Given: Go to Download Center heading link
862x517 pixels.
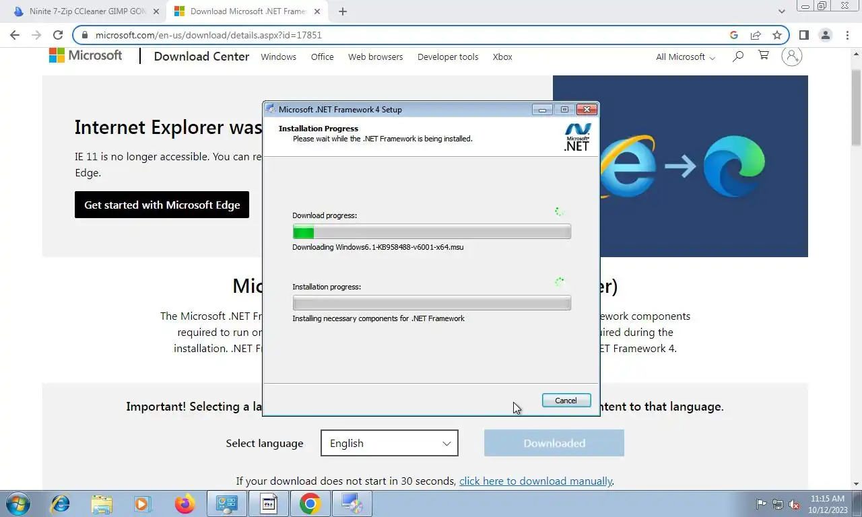Looking at the screenshot, I should point(201,57).
